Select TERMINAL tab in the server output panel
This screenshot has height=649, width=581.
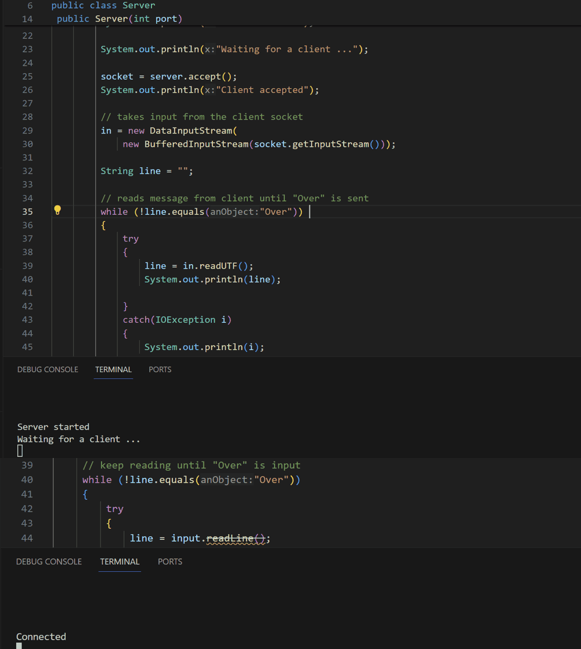point(113,369)
